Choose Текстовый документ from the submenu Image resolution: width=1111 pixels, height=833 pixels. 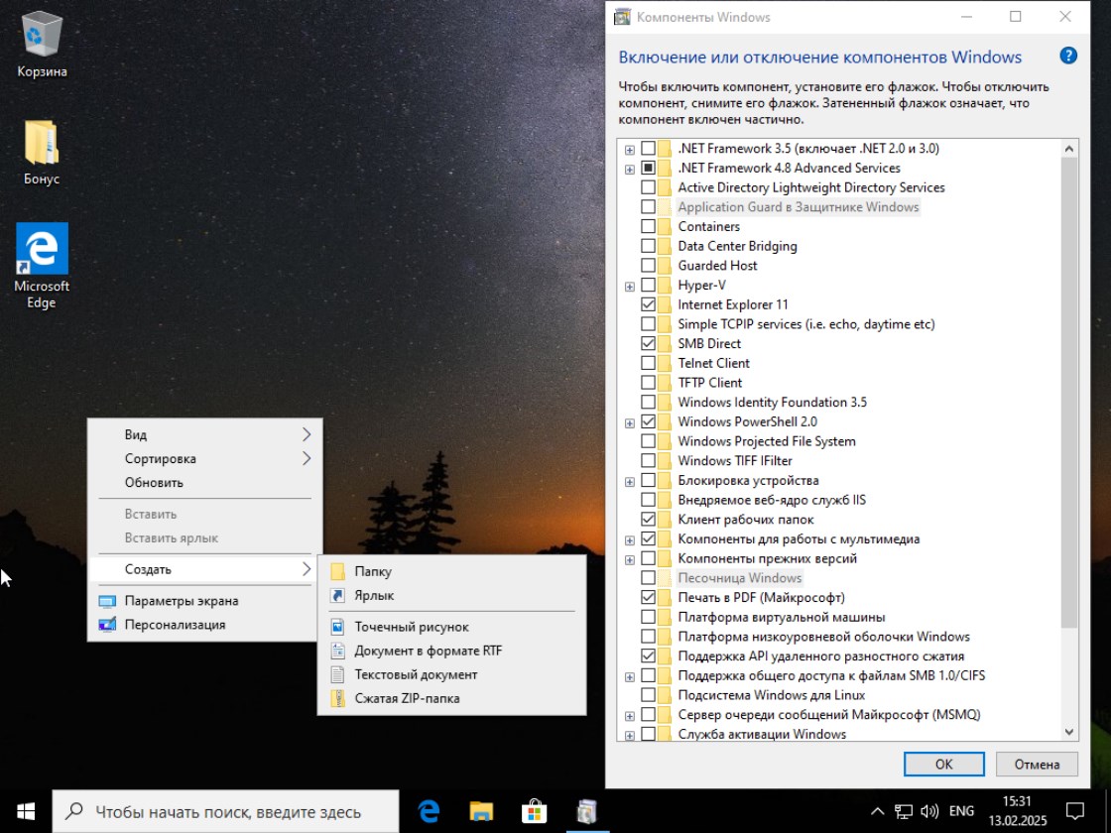(416, 674)
